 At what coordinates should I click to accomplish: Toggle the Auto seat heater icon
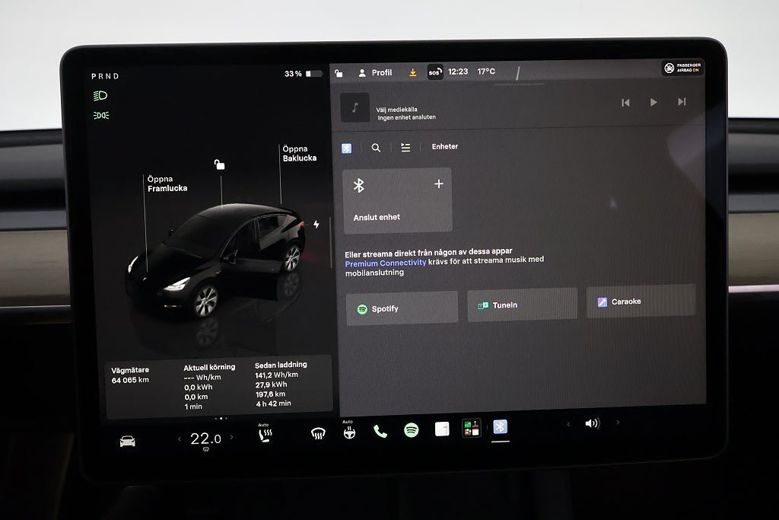[x=265, y=433]
